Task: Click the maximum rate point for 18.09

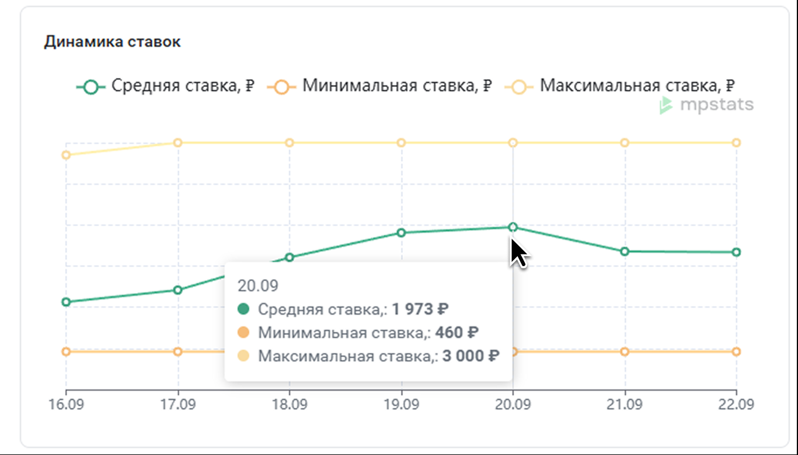Action: pos(290,143)
